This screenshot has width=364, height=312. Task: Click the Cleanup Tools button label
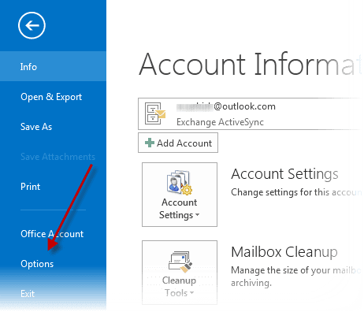coord(179,287)
